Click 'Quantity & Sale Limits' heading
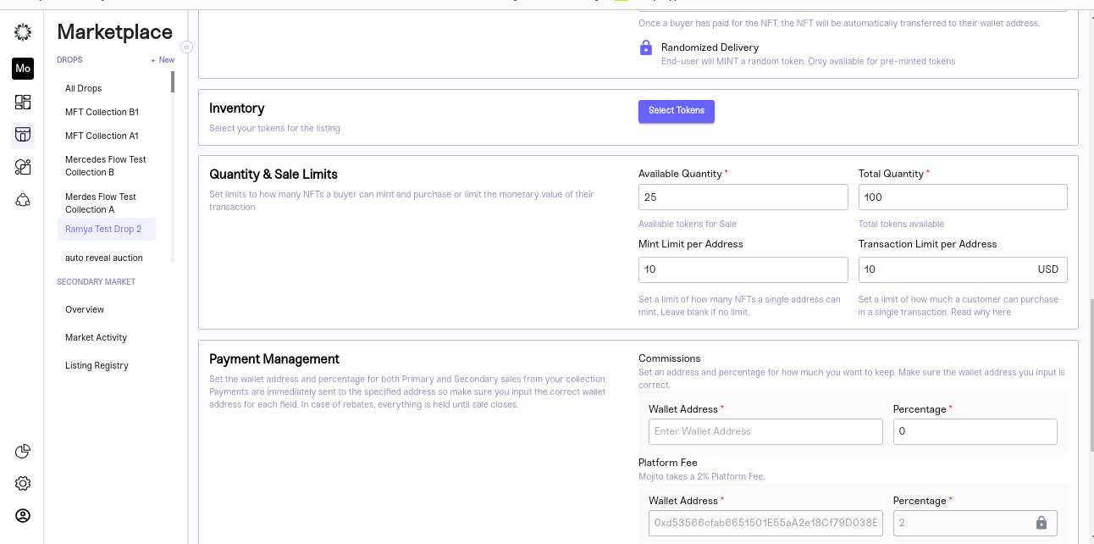This screenshot has height=544, width=1094. tap(273, 175)
